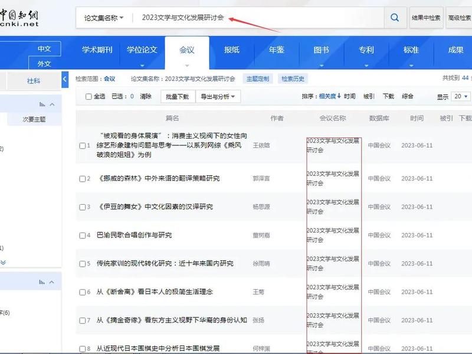Click 结果中检索 button
472x354 pixels.
click(x=426, y=18)
